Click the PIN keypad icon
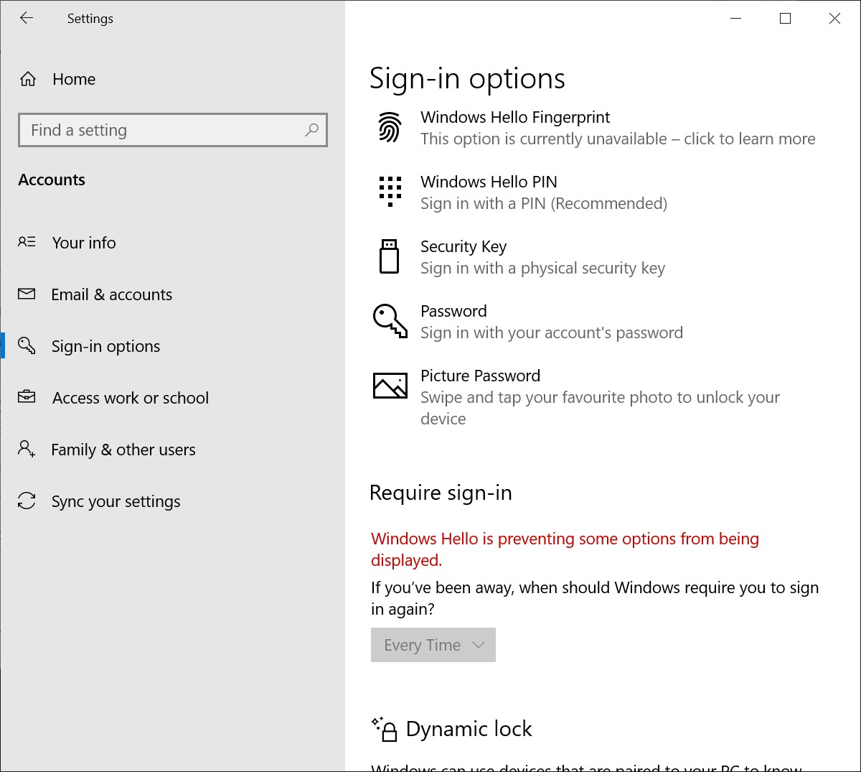This screenshot has height=772, width=861. (x=390, y=191)
